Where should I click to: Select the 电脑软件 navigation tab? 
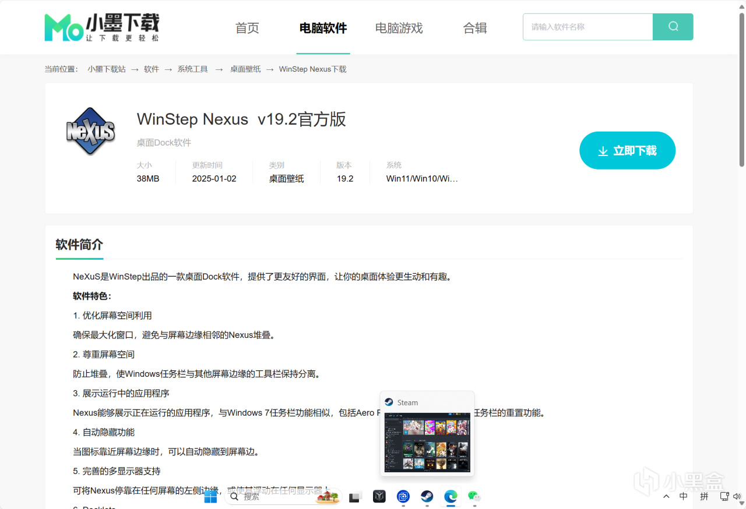point(323,28)
